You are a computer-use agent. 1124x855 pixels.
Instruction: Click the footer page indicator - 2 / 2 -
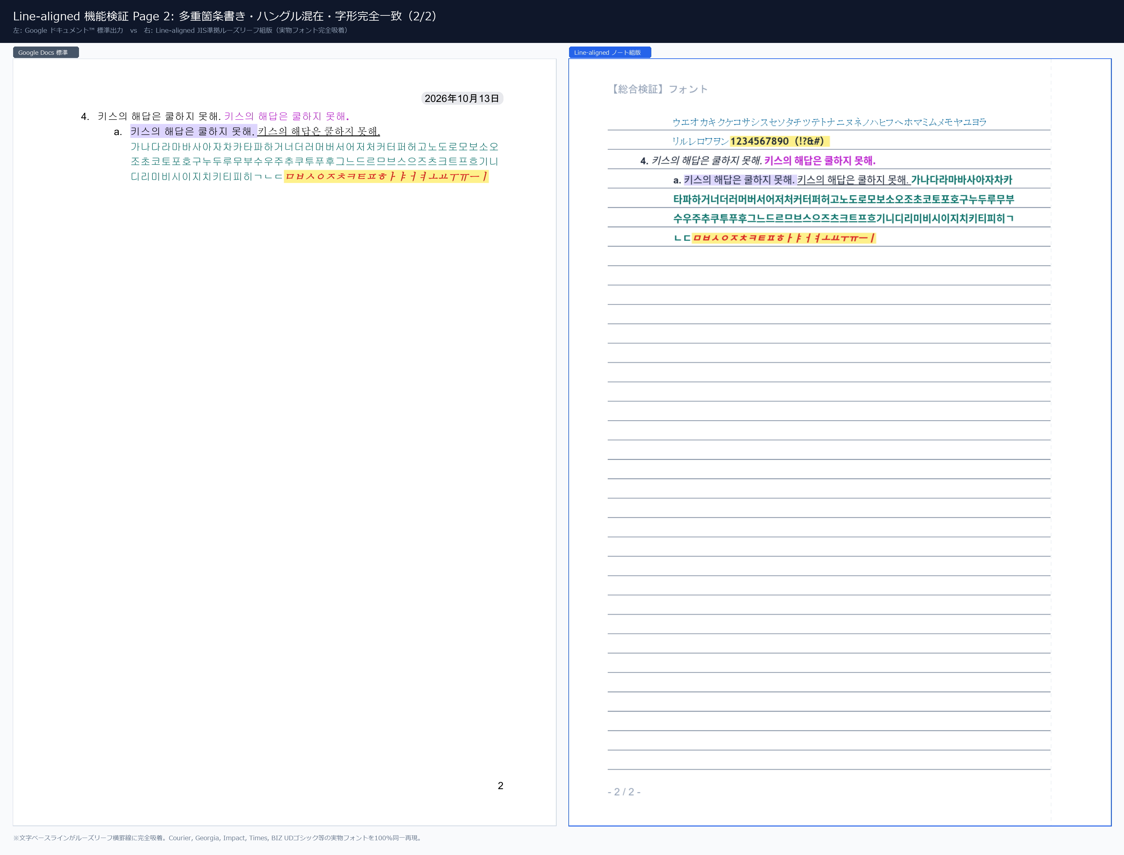point(624,792)
